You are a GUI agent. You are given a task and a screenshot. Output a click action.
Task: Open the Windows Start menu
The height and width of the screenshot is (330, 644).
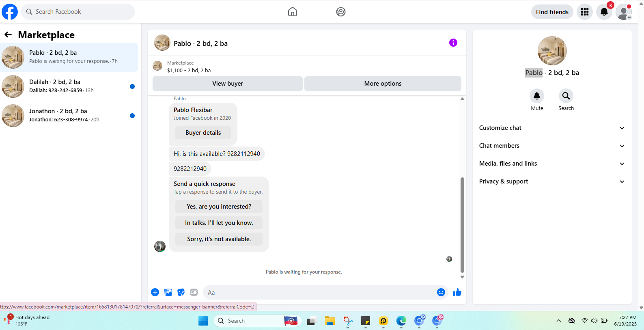[x=203, y=321]
